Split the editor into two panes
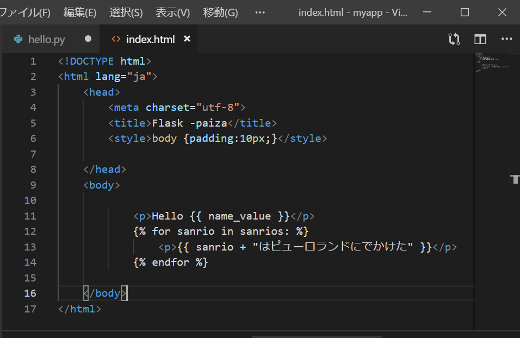Viewport: 520px width, 338px height. (479, 39)
